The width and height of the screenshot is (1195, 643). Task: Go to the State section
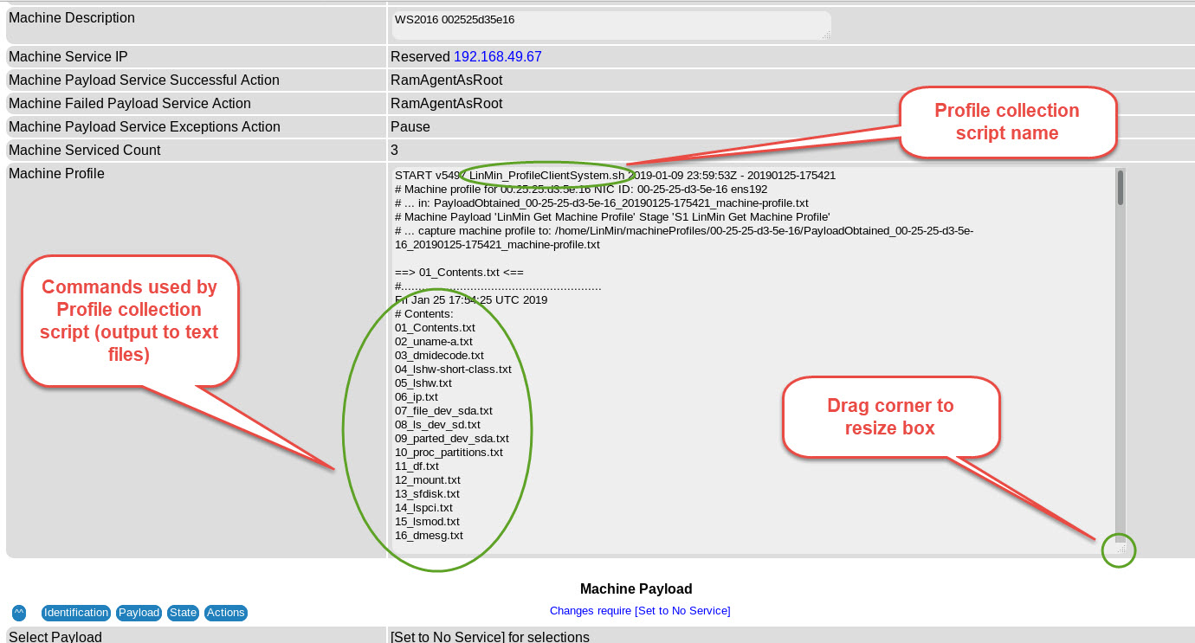click(x=183, y=613)
